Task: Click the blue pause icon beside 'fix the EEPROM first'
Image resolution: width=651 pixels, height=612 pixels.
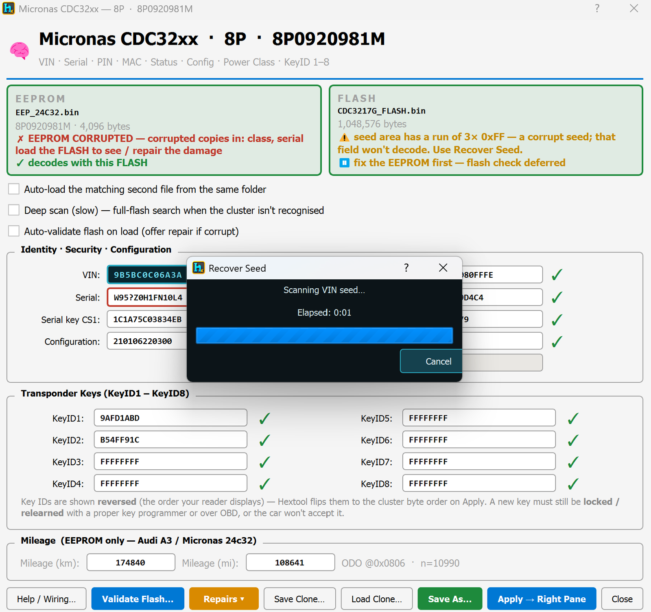Action: [x=344, y=163]
